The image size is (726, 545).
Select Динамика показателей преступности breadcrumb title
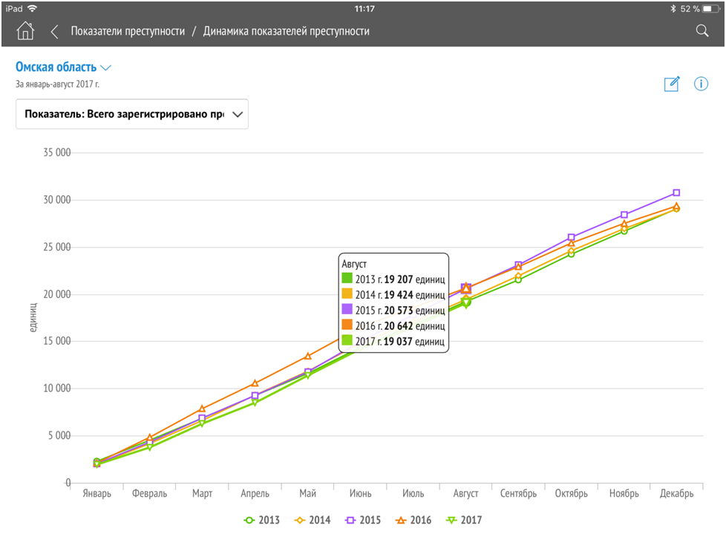pyautogui.click(x=287, y=31)
